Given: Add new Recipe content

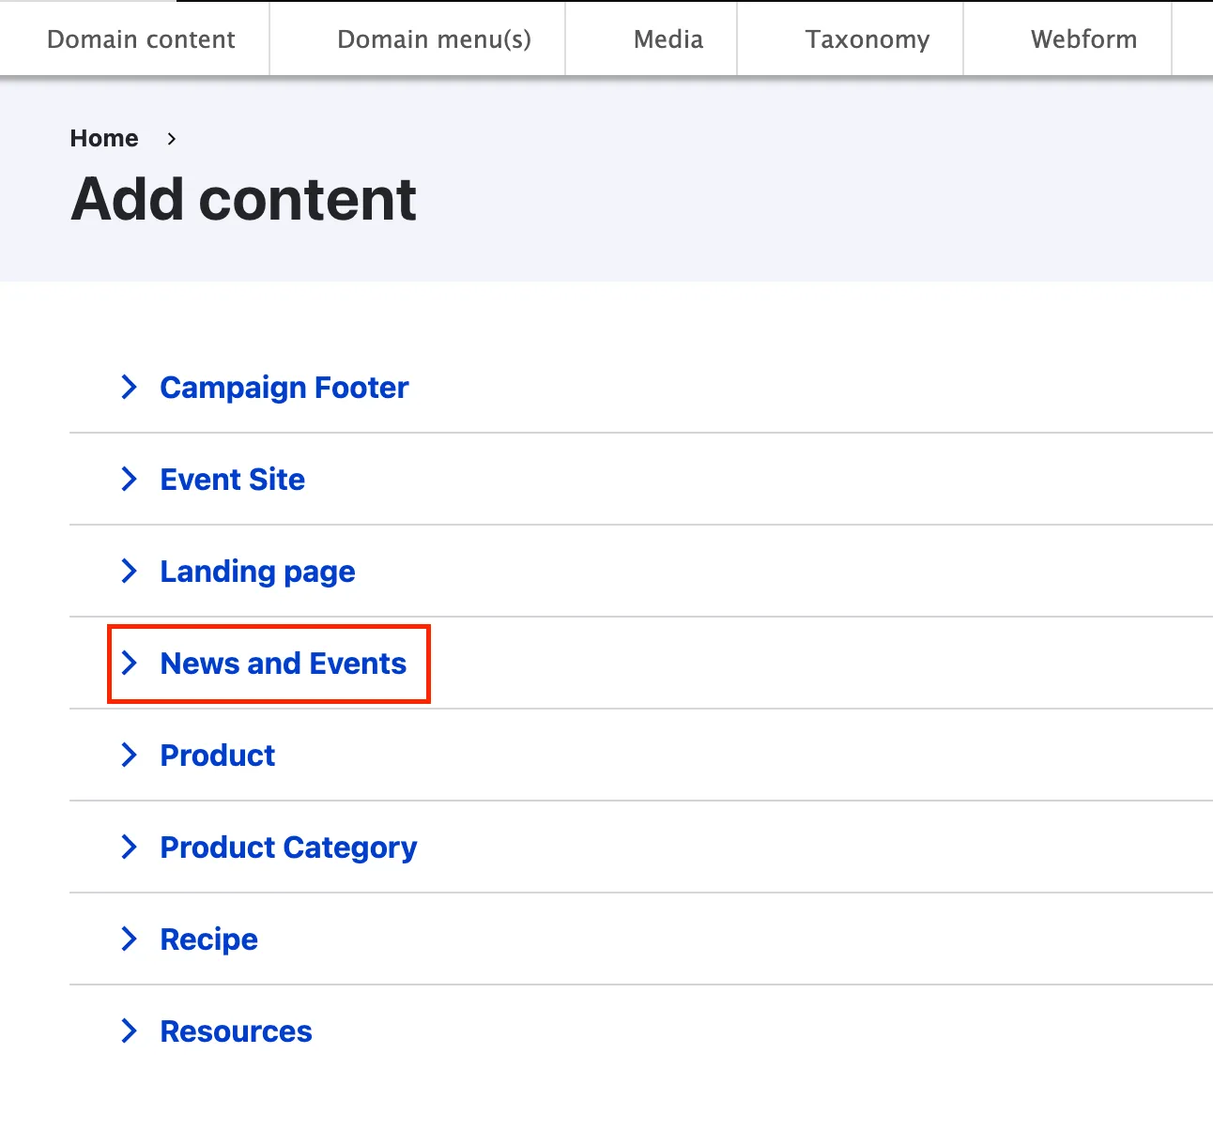Looking at the screenshot, I should pos(208,939).
